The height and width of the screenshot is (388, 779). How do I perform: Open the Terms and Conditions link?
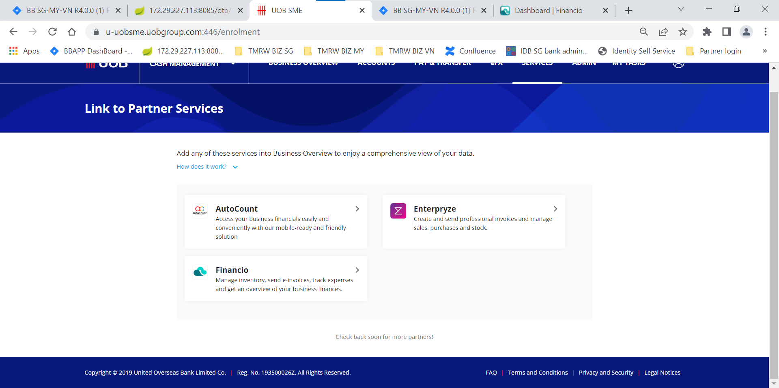point(538,372)
